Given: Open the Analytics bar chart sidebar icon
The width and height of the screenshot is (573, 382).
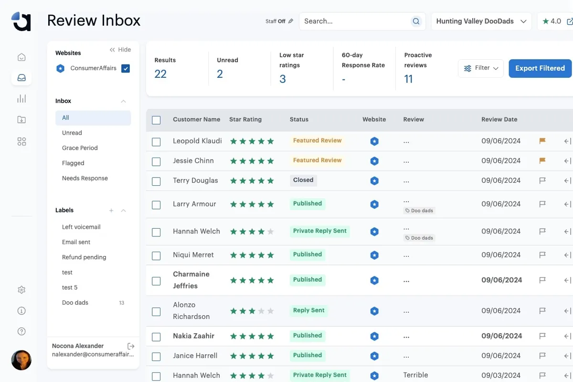Looking at the screenshot, I should click(21, 99).
